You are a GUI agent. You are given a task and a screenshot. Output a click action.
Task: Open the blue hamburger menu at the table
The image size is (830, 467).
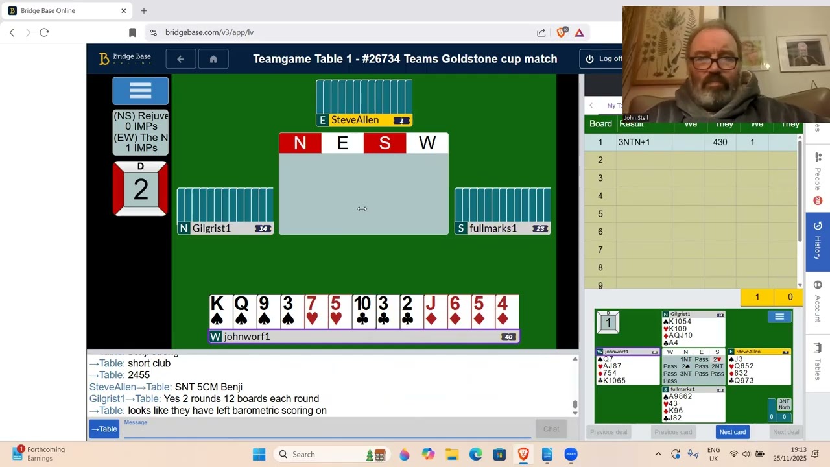(x=140, y=91)
